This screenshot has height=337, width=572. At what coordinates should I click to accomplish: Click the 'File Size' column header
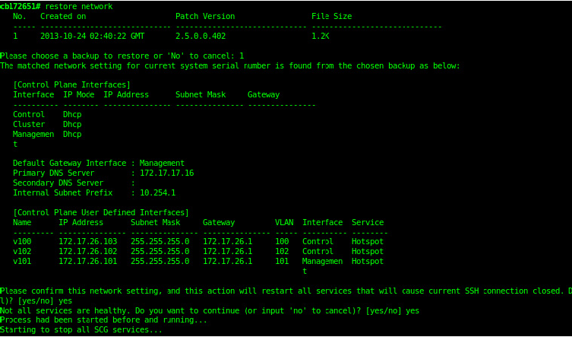click(331, 16)
